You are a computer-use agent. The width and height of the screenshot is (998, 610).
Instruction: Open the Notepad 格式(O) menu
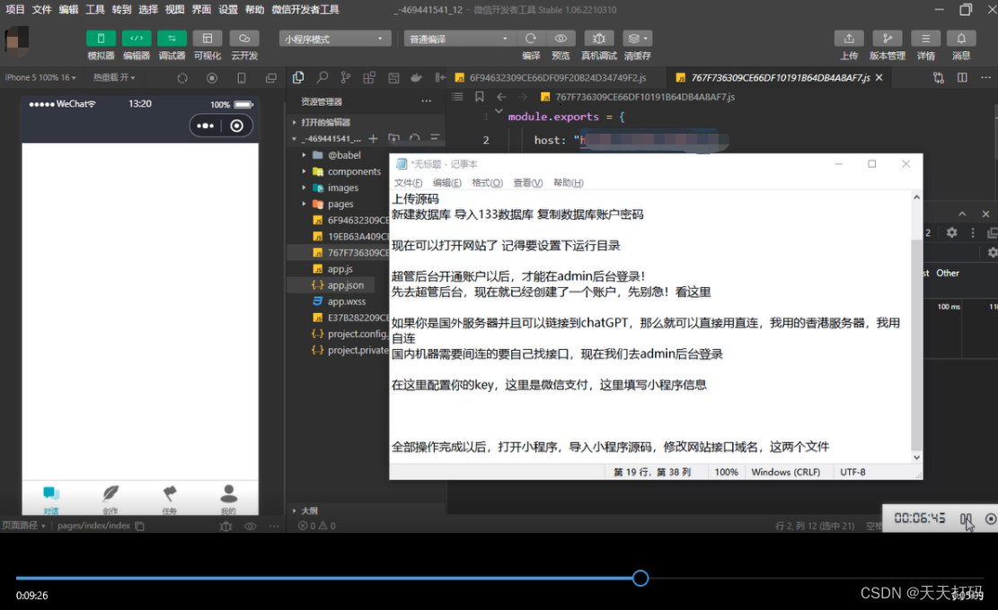point(487,182)
